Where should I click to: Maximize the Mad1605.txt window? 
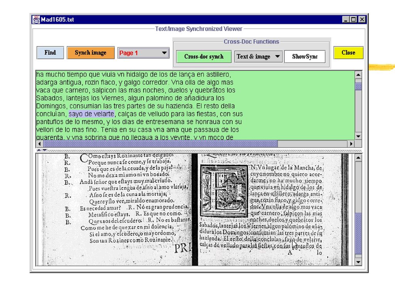(353, 19)
